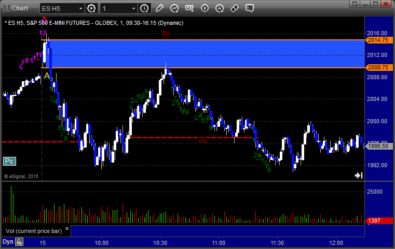Open the window options dropdown in title bar
The width and height of the screenshot is (395, 249).
tap(355, 4)
